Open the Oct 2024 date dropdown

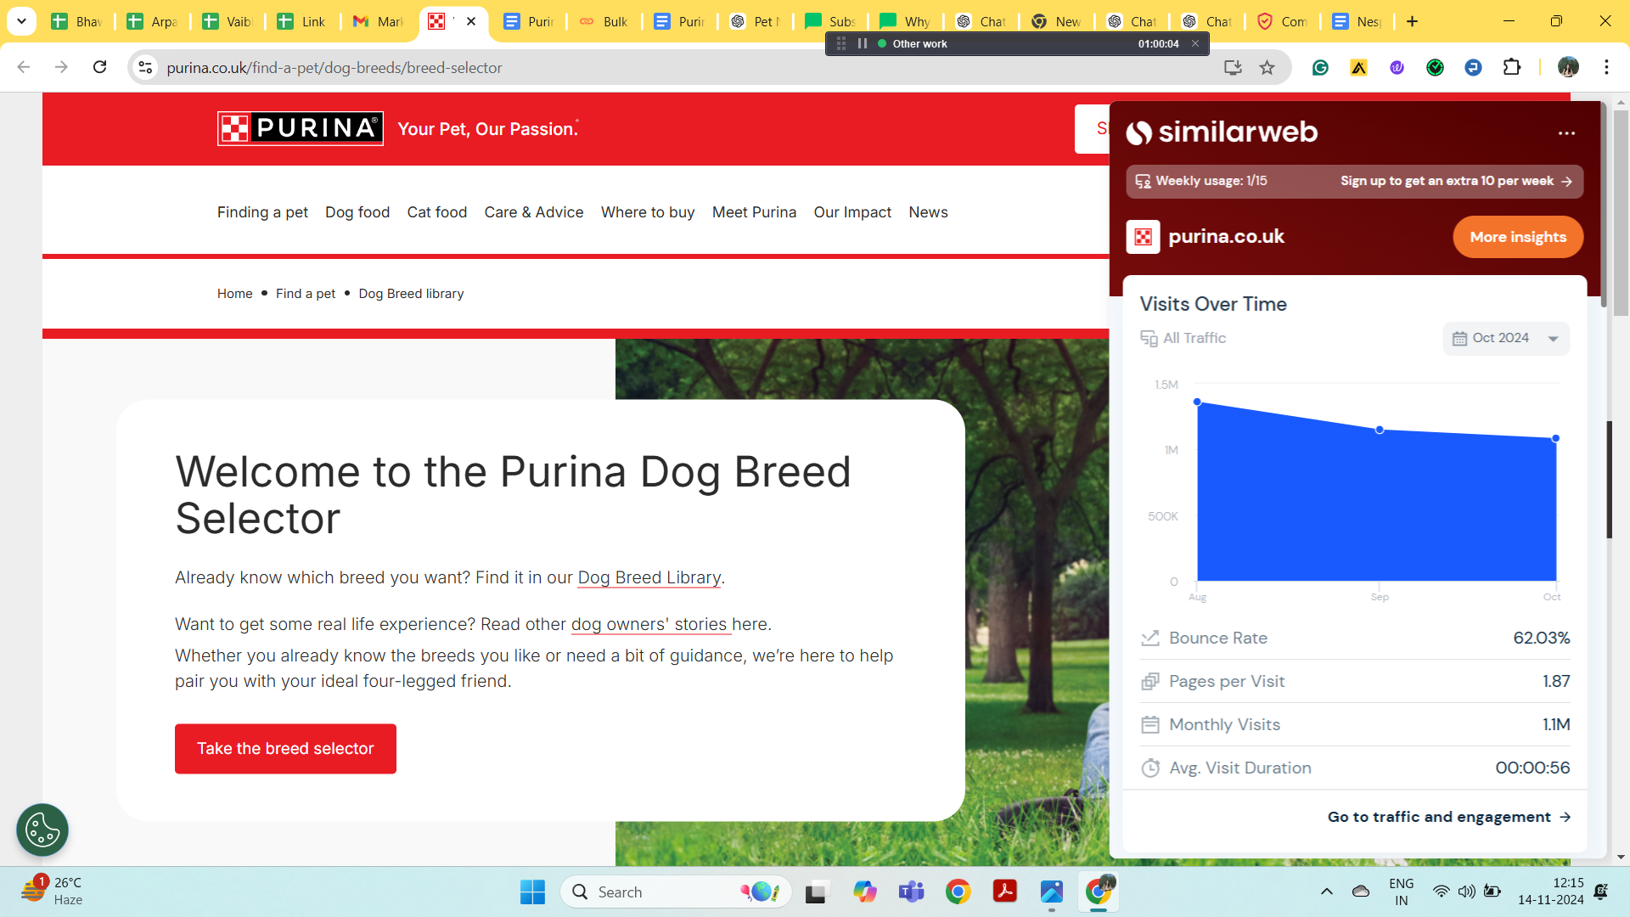tap(1506, 338)
